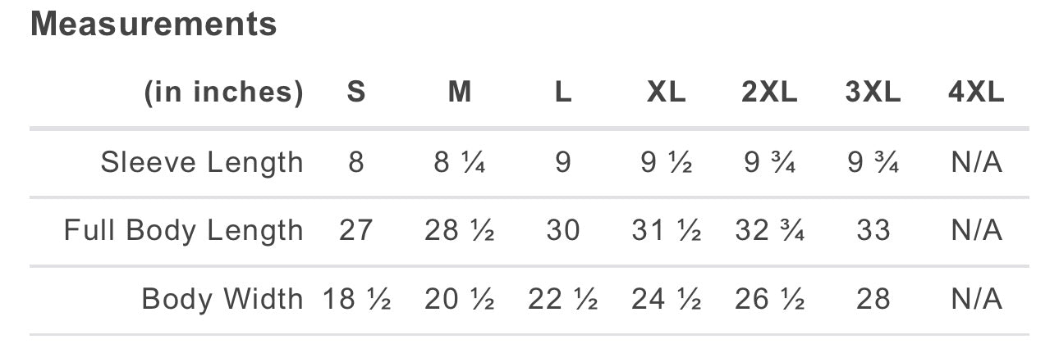Click the Body Width row label
The width and height of the screenshot is (1059, 362).
222,300
